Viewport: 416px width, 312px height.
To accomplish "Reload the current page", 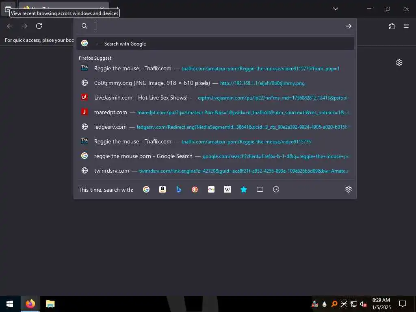I will (39, 26).
